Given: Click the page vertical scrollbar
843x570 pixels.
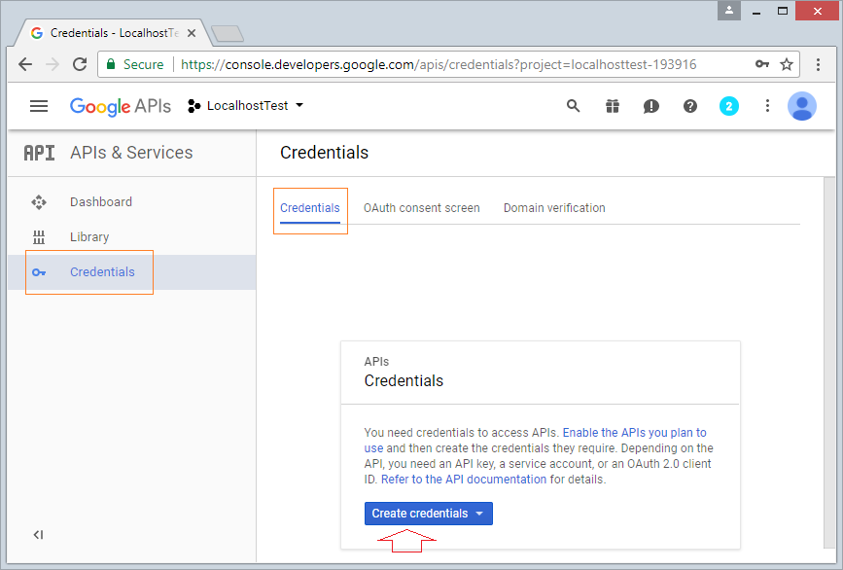Looking at the screenshot, I should coord(829,363).
